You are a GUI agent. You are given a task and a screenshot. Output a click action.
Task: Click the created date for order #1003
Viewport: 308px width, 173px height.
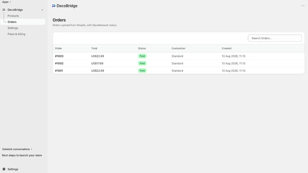coord(233,56)
